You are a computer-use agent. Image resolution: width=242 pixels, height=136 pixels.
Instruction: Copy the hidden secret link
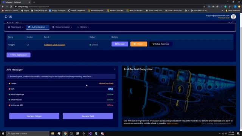coord(54,45)
